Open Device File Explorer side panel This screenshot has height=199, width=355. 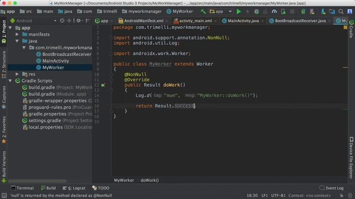click(351, 158)
